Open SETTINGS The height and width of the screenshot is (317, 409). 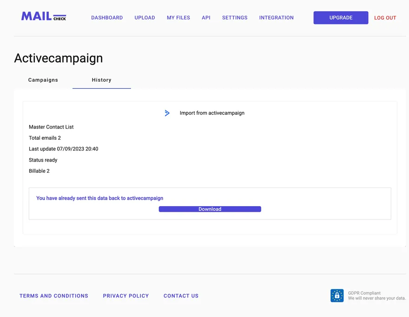(234, 18)
